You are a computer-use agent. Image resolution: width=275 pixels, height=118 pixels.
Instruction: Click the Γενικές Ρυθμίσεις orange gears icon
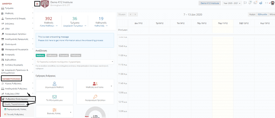click(5, 114)
